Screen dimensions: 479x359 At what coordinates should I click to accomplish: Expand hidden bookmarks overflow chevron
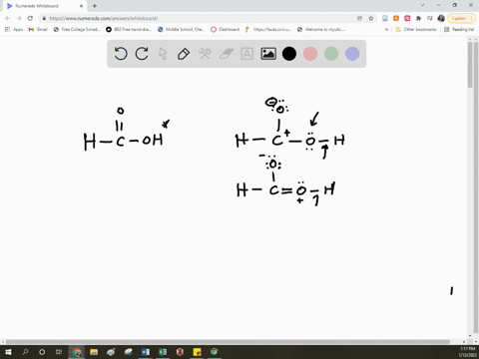(386, 29)
